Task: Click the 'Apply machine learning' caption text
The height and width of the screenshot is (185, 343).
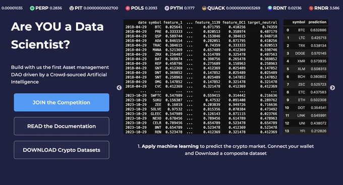Action: (170, 146)
